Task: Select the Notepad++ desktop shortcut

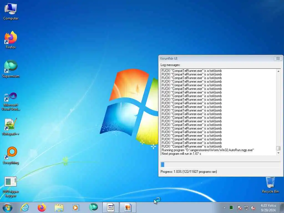Action: coord(11,127)
